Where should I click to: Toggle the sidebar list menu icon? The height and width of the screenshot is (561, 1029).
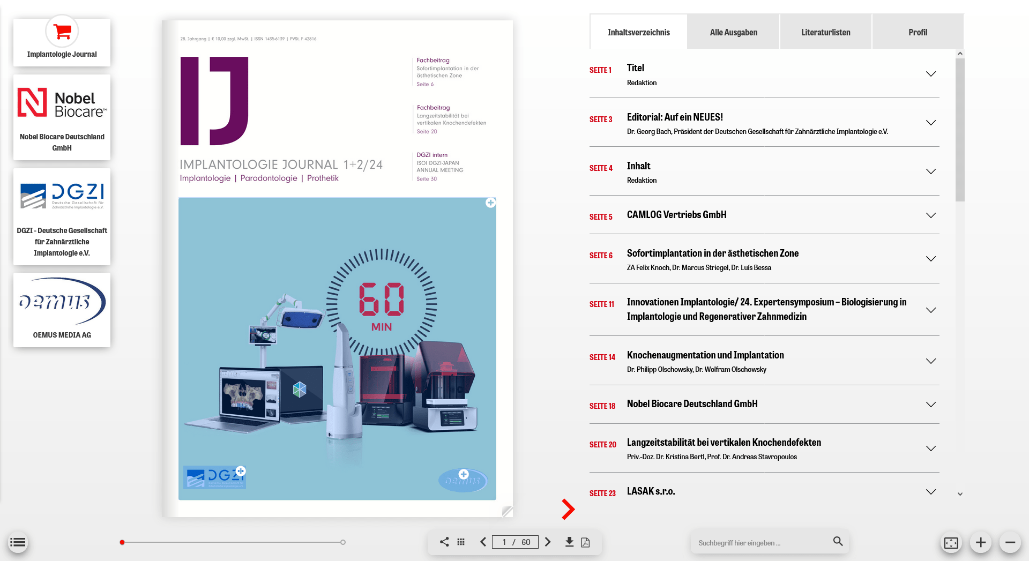coord(18,542)
